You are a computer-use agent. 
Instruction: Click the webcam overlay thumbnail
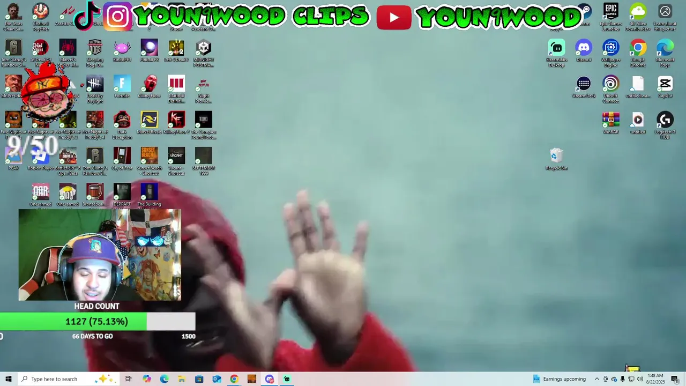click(100, 255)
